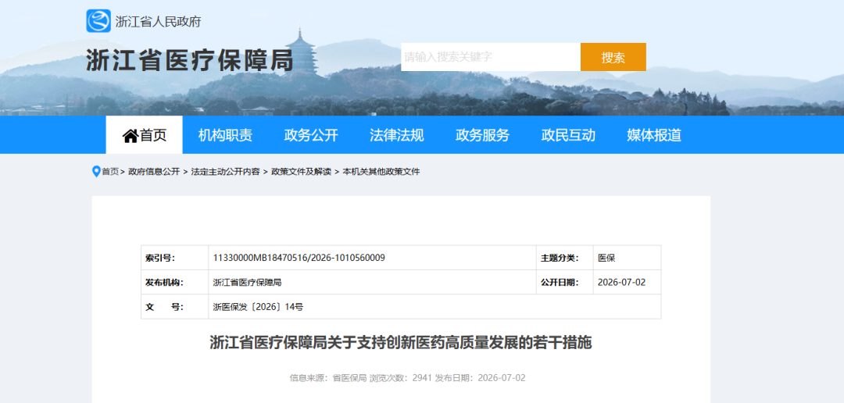Select index number 11330000MB18470516/2026-1010560009
Image resolution: width=844 pixels, height=403 pixels.
[299, 258]
